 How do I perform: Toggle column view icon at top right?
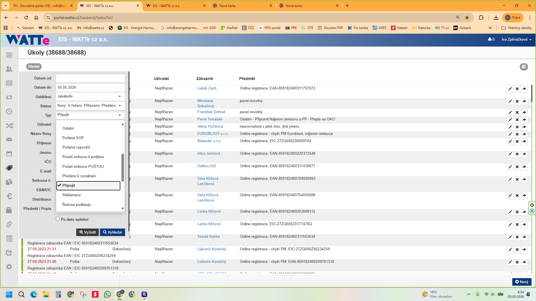click(x=524, y=67)
